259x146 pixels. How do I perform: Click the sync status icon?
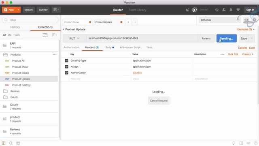[217, 10]
